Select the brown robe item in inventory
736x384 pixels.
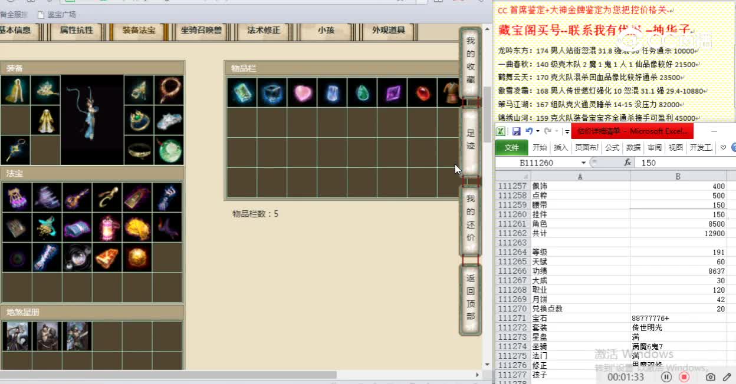(x=449, y=92)
